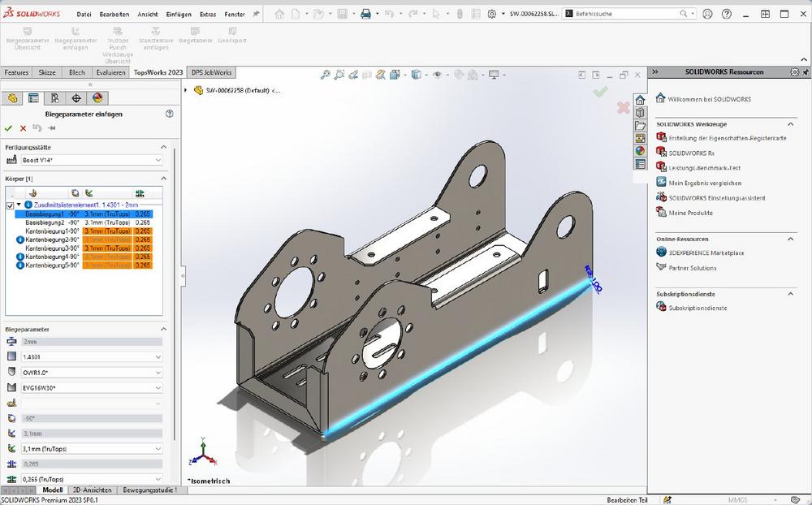Viewport: 812px width, 505px height.
Task: Click Zoom to Area in the view toolbar
Action: (x=339, y=76)
